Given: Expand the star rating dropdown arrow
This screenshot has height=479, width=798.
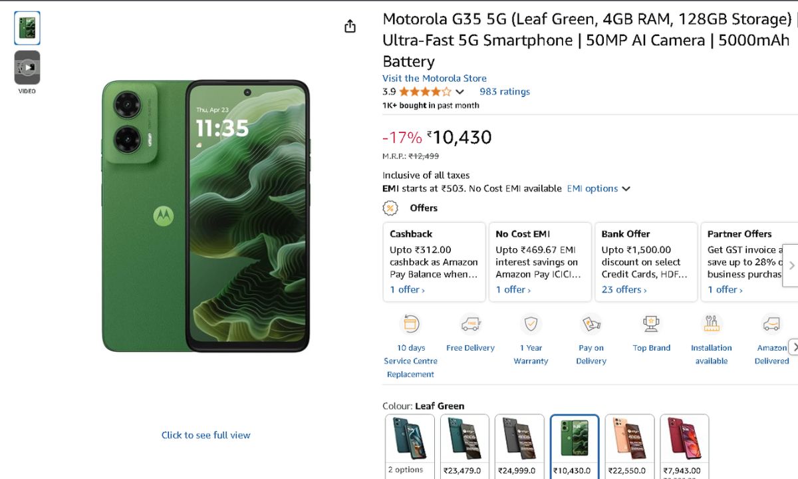Looking at the screenshot, I should (x=460, y=92).
